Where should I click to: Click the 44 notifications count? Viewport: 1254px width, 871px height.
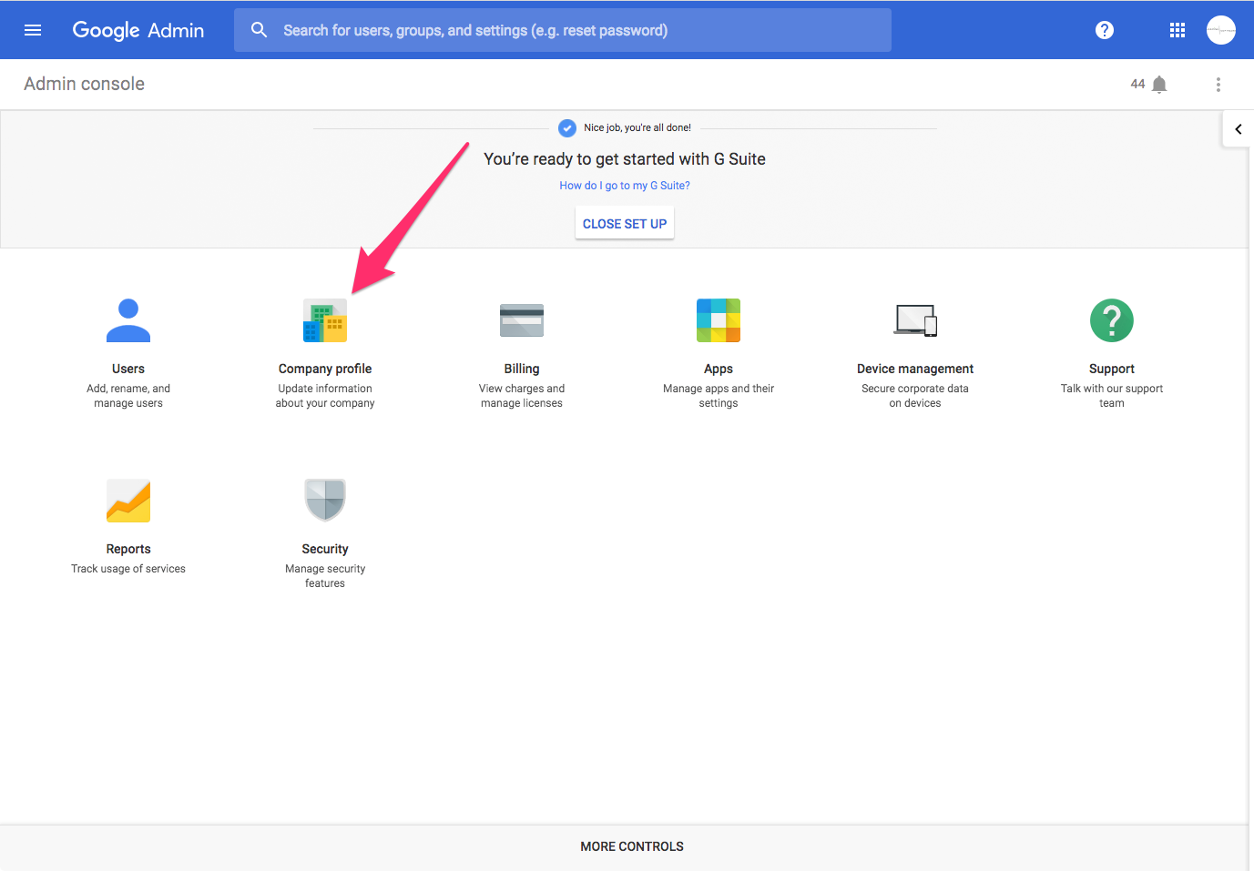pyautogui.click(x=1137, y=84)
